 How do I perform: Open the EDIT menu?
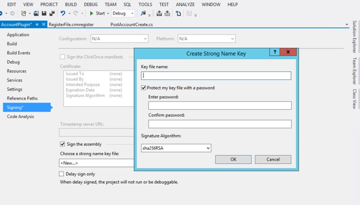[x=11, y=4]
